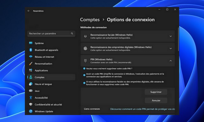Minimize the Paramètres window
This screenshot has height=122, width=204.
coord(159,10)
